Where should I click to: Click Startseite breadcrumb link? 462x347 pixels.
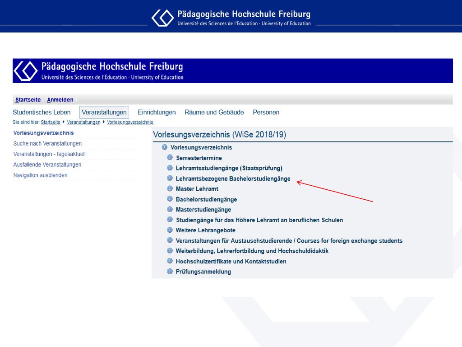tap(51, 122)
